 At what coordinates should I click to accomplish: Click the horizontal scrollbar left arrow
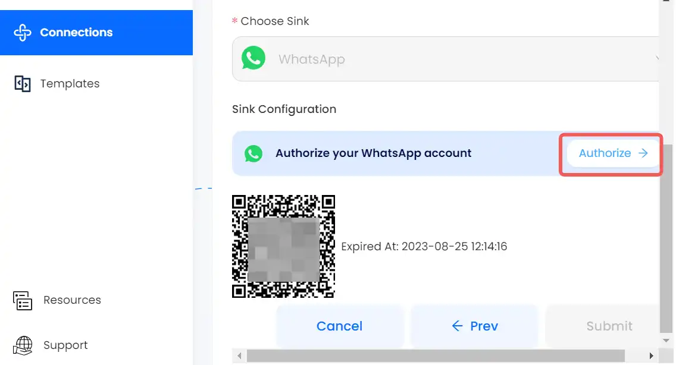(x=239, y=356)
